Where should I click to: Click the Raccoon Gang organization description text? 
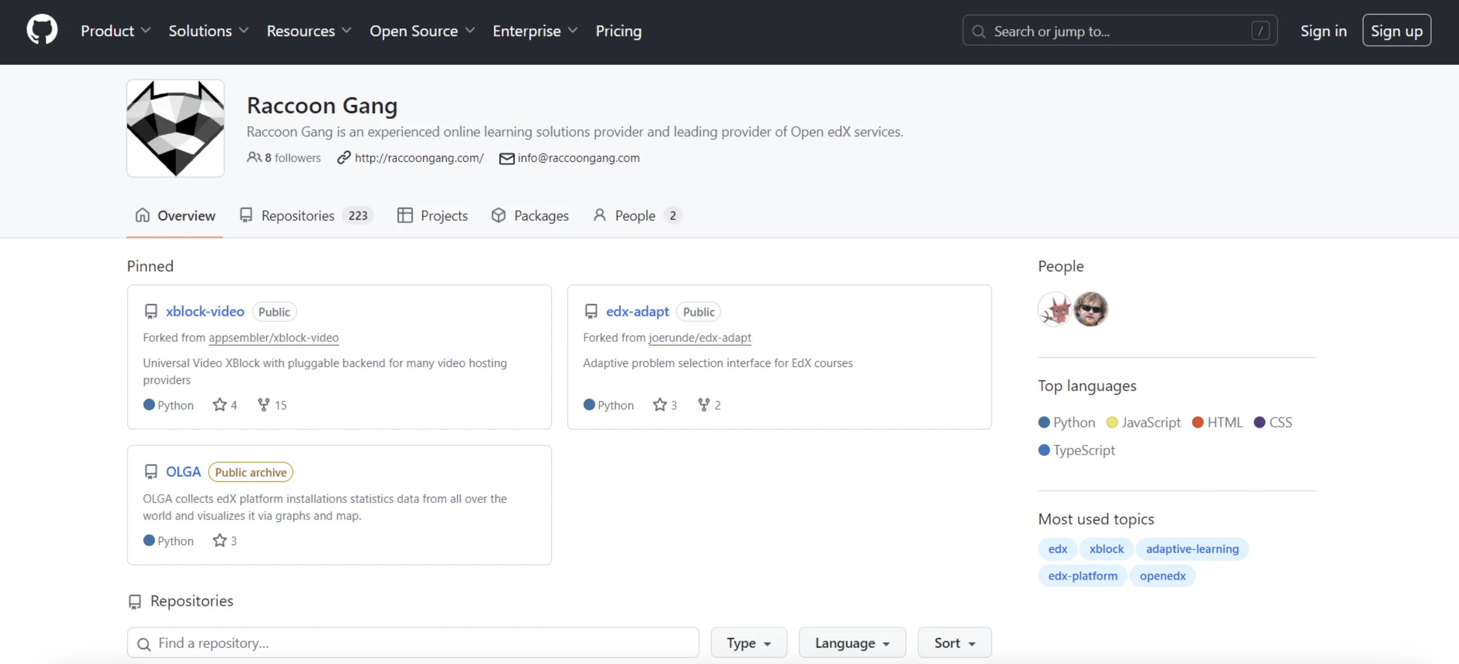pyautogui.click(x=575, y=131)
